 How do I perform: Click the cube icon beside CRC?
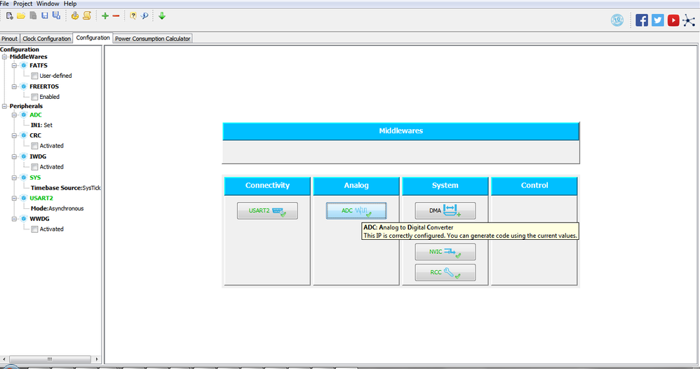point(24,136)
